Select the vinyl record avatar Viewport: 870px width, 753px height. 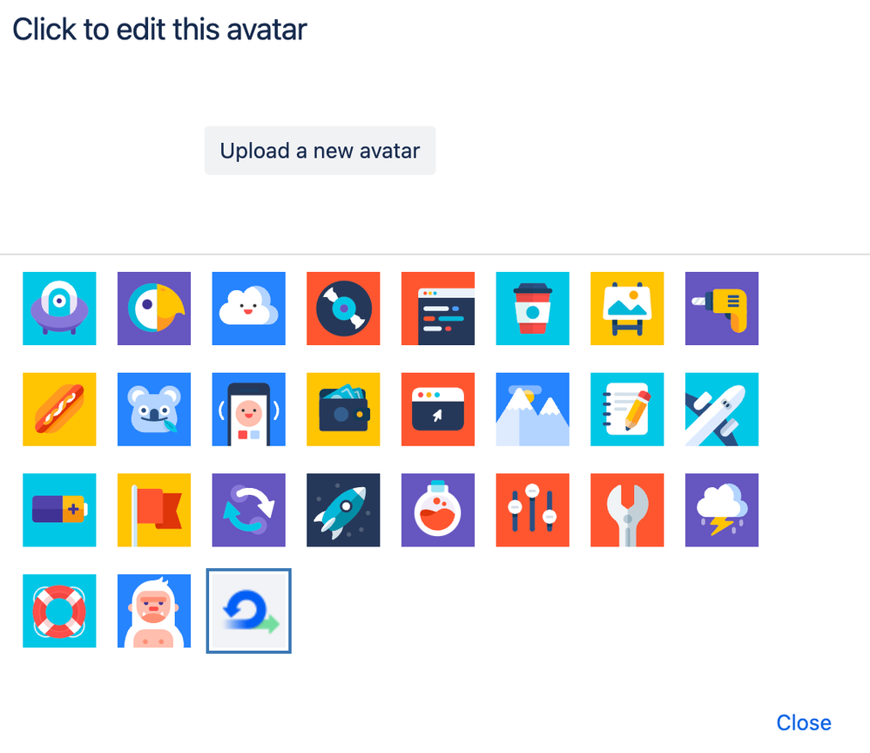point(343,309)
